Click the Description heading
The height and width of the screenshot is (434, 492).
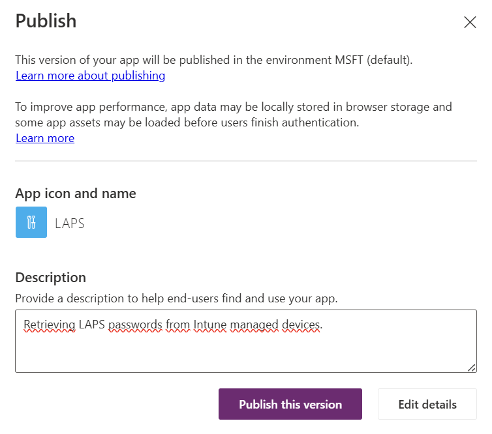tap(50, 277)
